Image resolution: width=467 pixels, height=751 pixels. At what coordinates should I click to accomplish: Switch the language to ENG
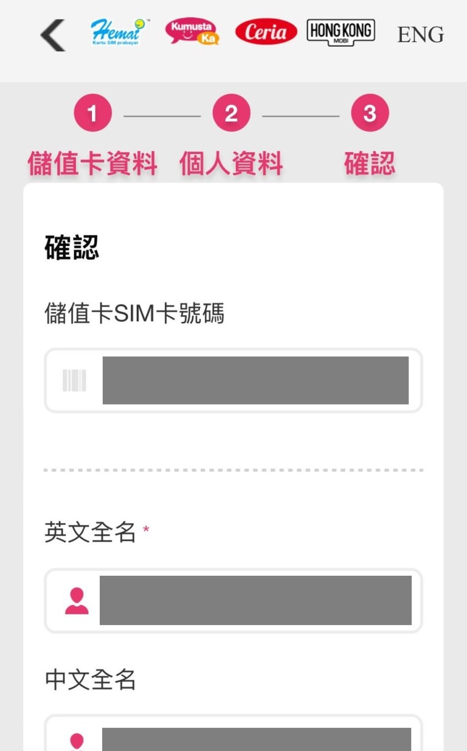(420, 35)
